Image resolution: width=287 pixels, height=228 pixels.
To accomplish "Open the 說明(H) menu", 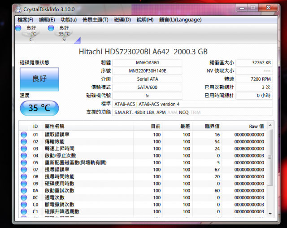I will 145,20.
